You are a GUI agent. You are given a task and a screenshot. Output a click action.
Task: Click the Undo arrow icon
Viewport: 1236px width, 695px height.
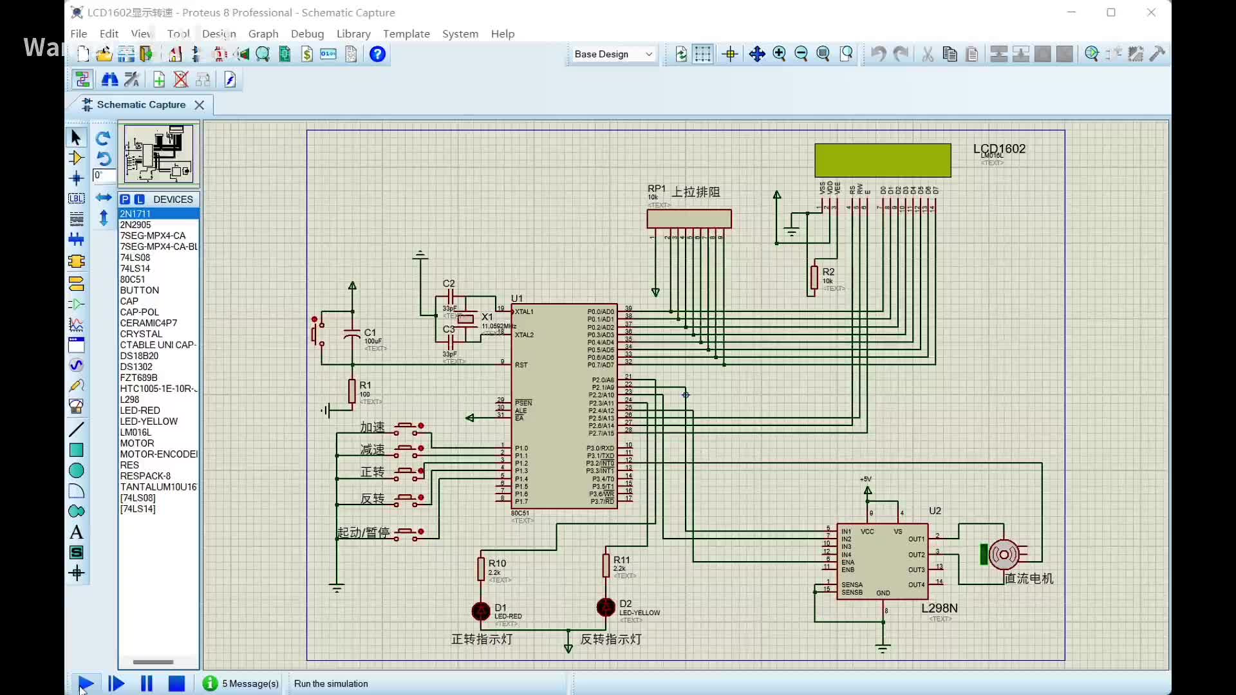coord(878,54)
